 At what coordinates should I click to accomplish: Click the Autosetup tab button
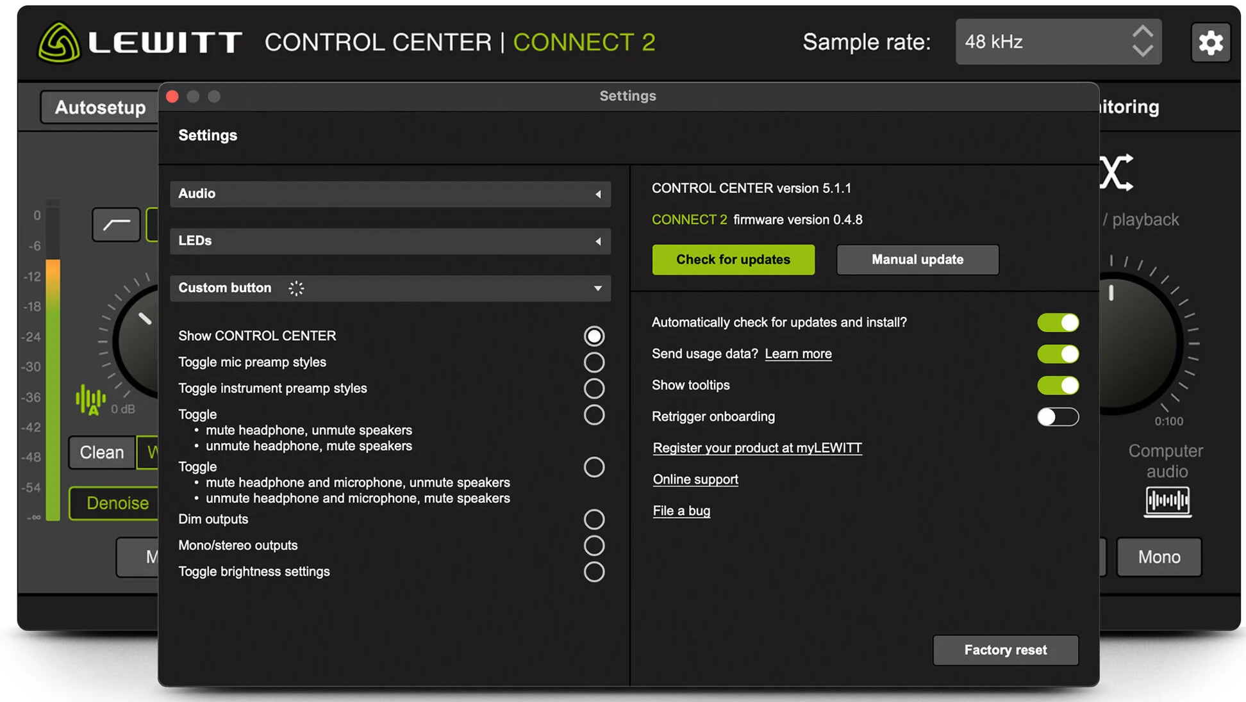[100, 107]
